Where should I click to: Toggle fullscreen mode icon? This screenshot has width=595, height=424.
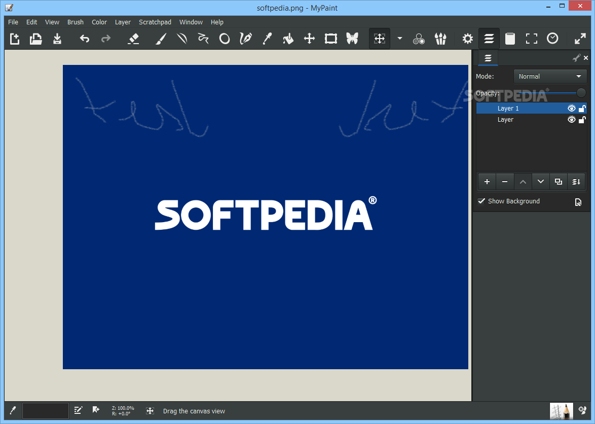tap(531, 39)
